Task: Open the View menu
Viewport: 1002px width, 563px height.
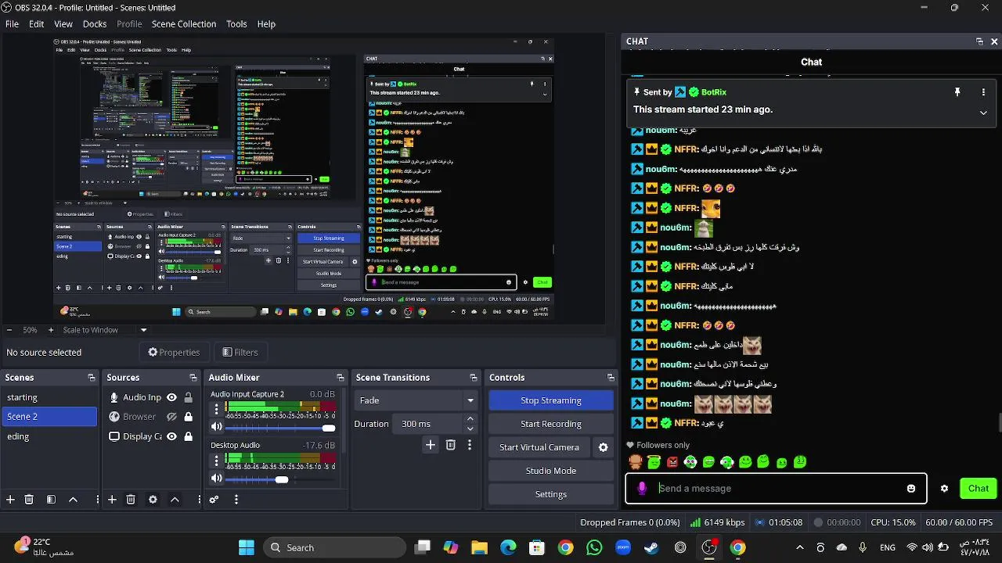Action: pos(63,24)
